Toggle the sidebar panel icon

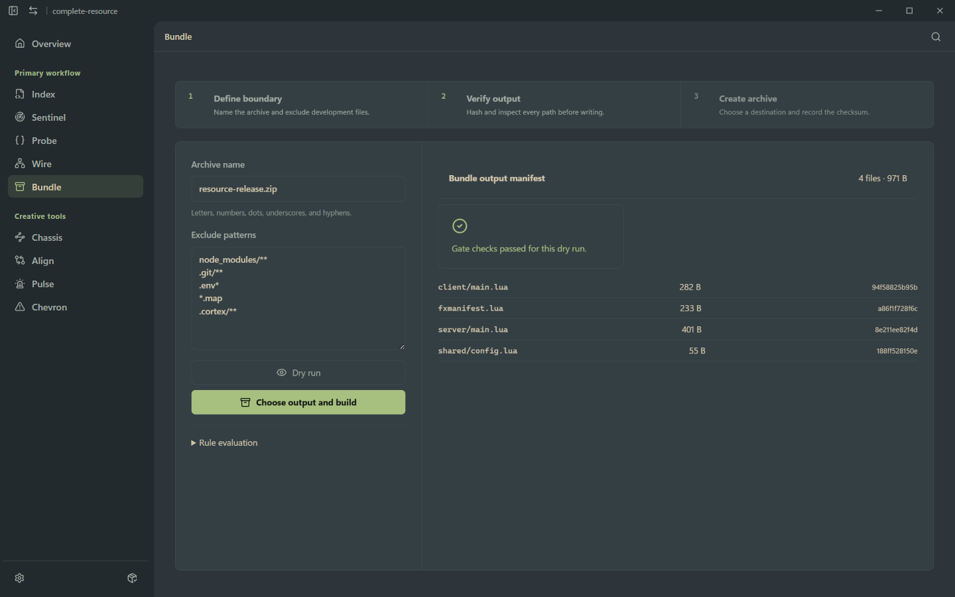pos(13,11)
